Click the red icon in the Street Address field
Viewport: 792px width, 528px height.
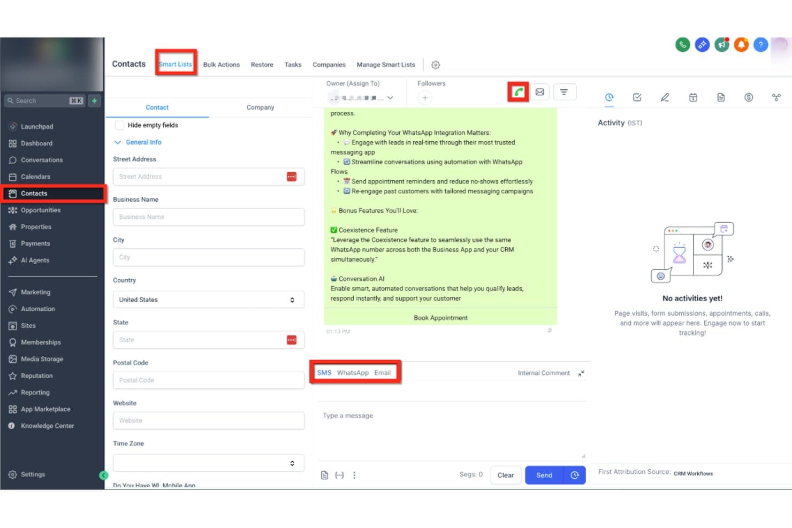pos(292,177)
